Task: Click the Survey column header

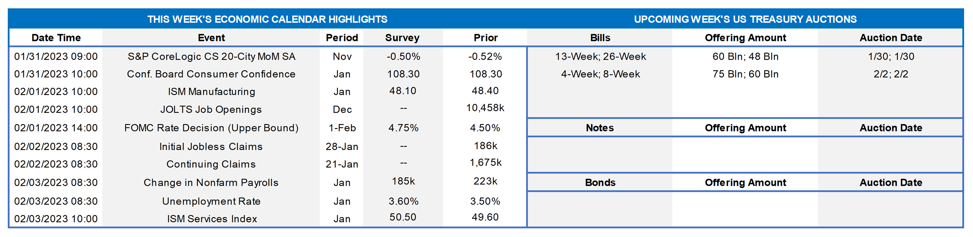Action: tap(402, 38)
